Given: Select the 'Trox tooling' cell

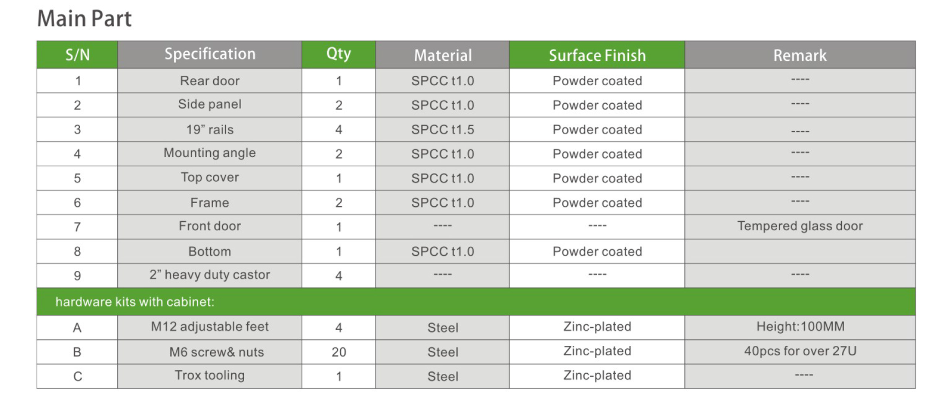Looking at the screenshot, I should [210, 376].
